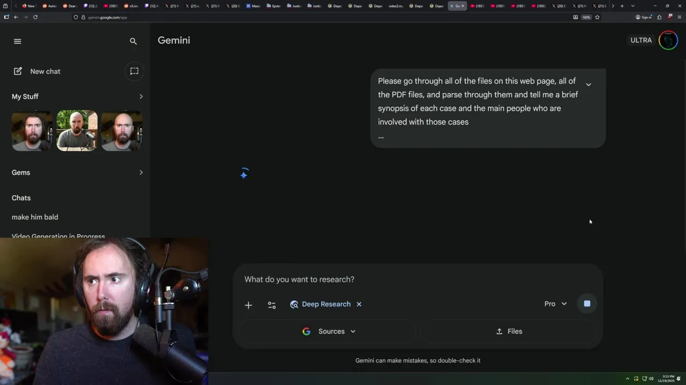Open the Google account avatar
Image resolution: width=686 pixels, height=385 pixels.
pos(668,40)
